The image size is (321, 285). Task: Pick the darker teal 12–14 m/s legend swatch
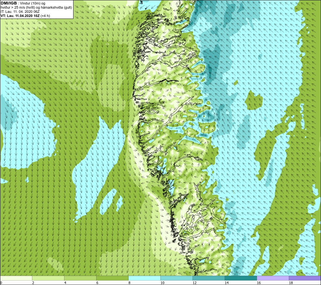[209, 278]
